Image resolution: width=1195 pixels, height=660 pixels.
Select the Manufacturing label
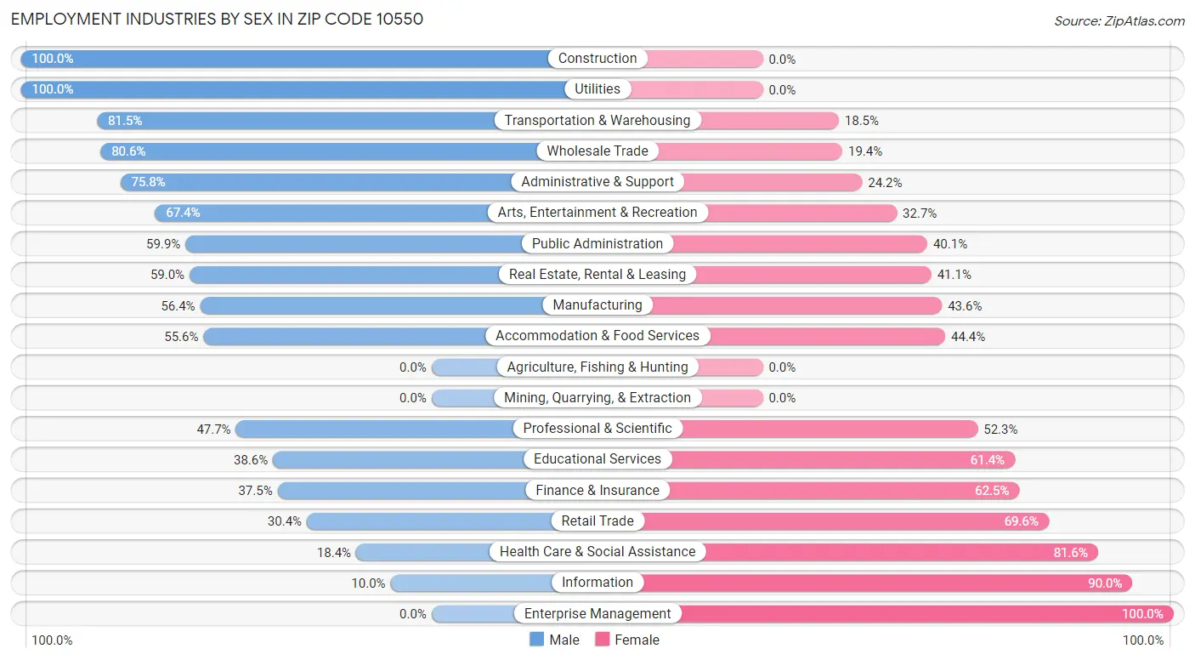(597, 305)
